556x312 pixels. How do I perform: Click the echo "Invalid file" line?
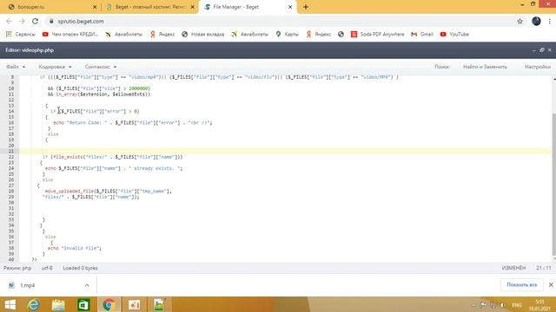click(75, 249)
